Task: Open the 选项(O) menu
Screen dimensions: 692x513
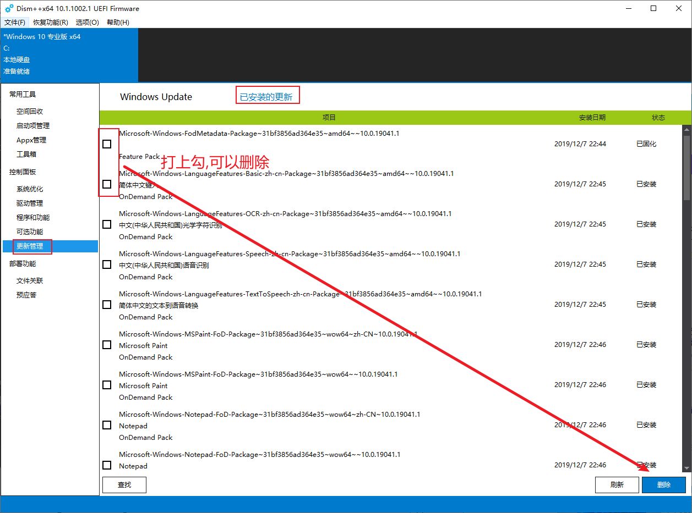Action: tap(88, 23)
